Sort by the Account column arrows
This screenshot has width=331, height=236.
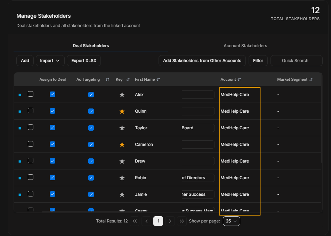click(239, 79)
